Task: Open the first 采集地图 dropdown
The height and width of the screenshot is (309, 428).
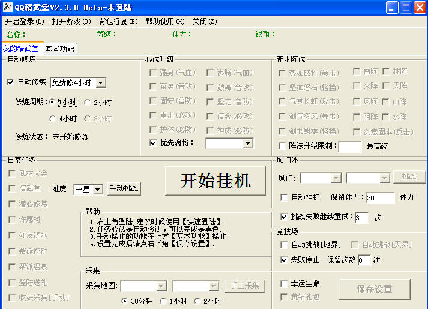Action: point(161,286)
